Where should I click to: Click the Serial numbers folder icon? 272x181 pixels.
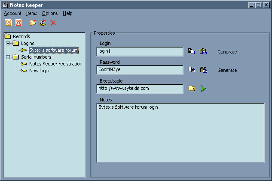point(15,57)
